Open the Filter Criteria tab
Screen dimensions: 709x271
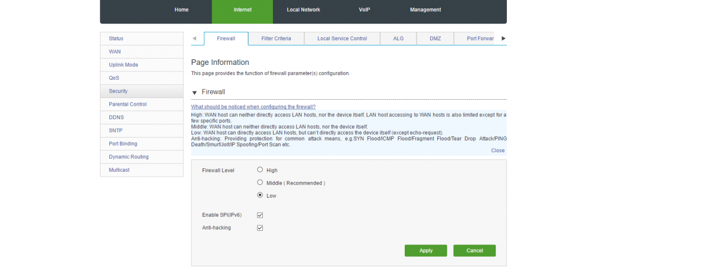276,38
